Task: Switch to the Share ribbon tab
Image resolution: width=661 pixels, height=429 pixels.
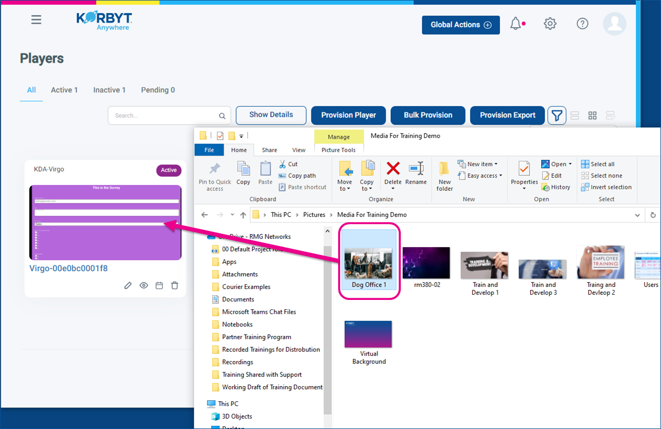Action: (x=270, y=150)
